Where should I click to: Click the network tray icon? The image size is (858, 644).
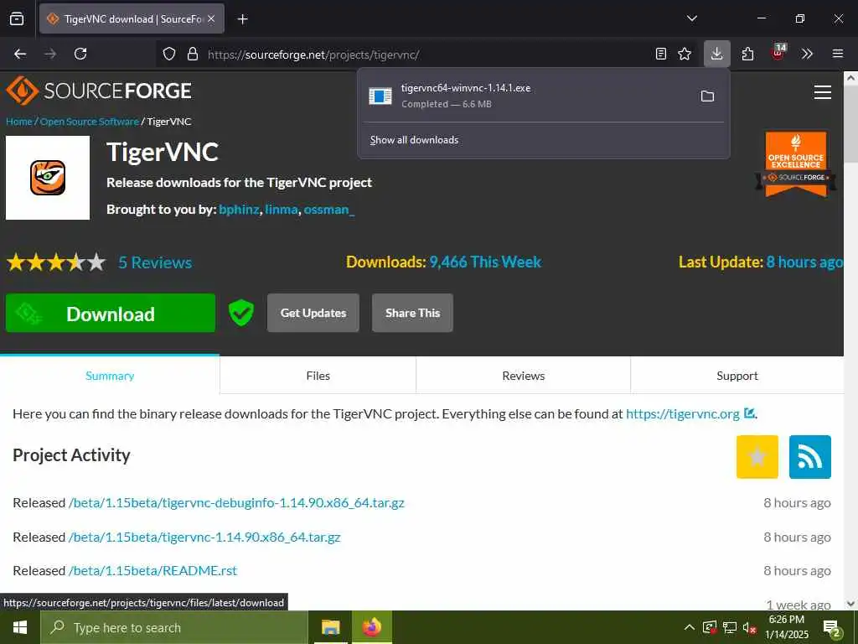[x=730, y=627]
